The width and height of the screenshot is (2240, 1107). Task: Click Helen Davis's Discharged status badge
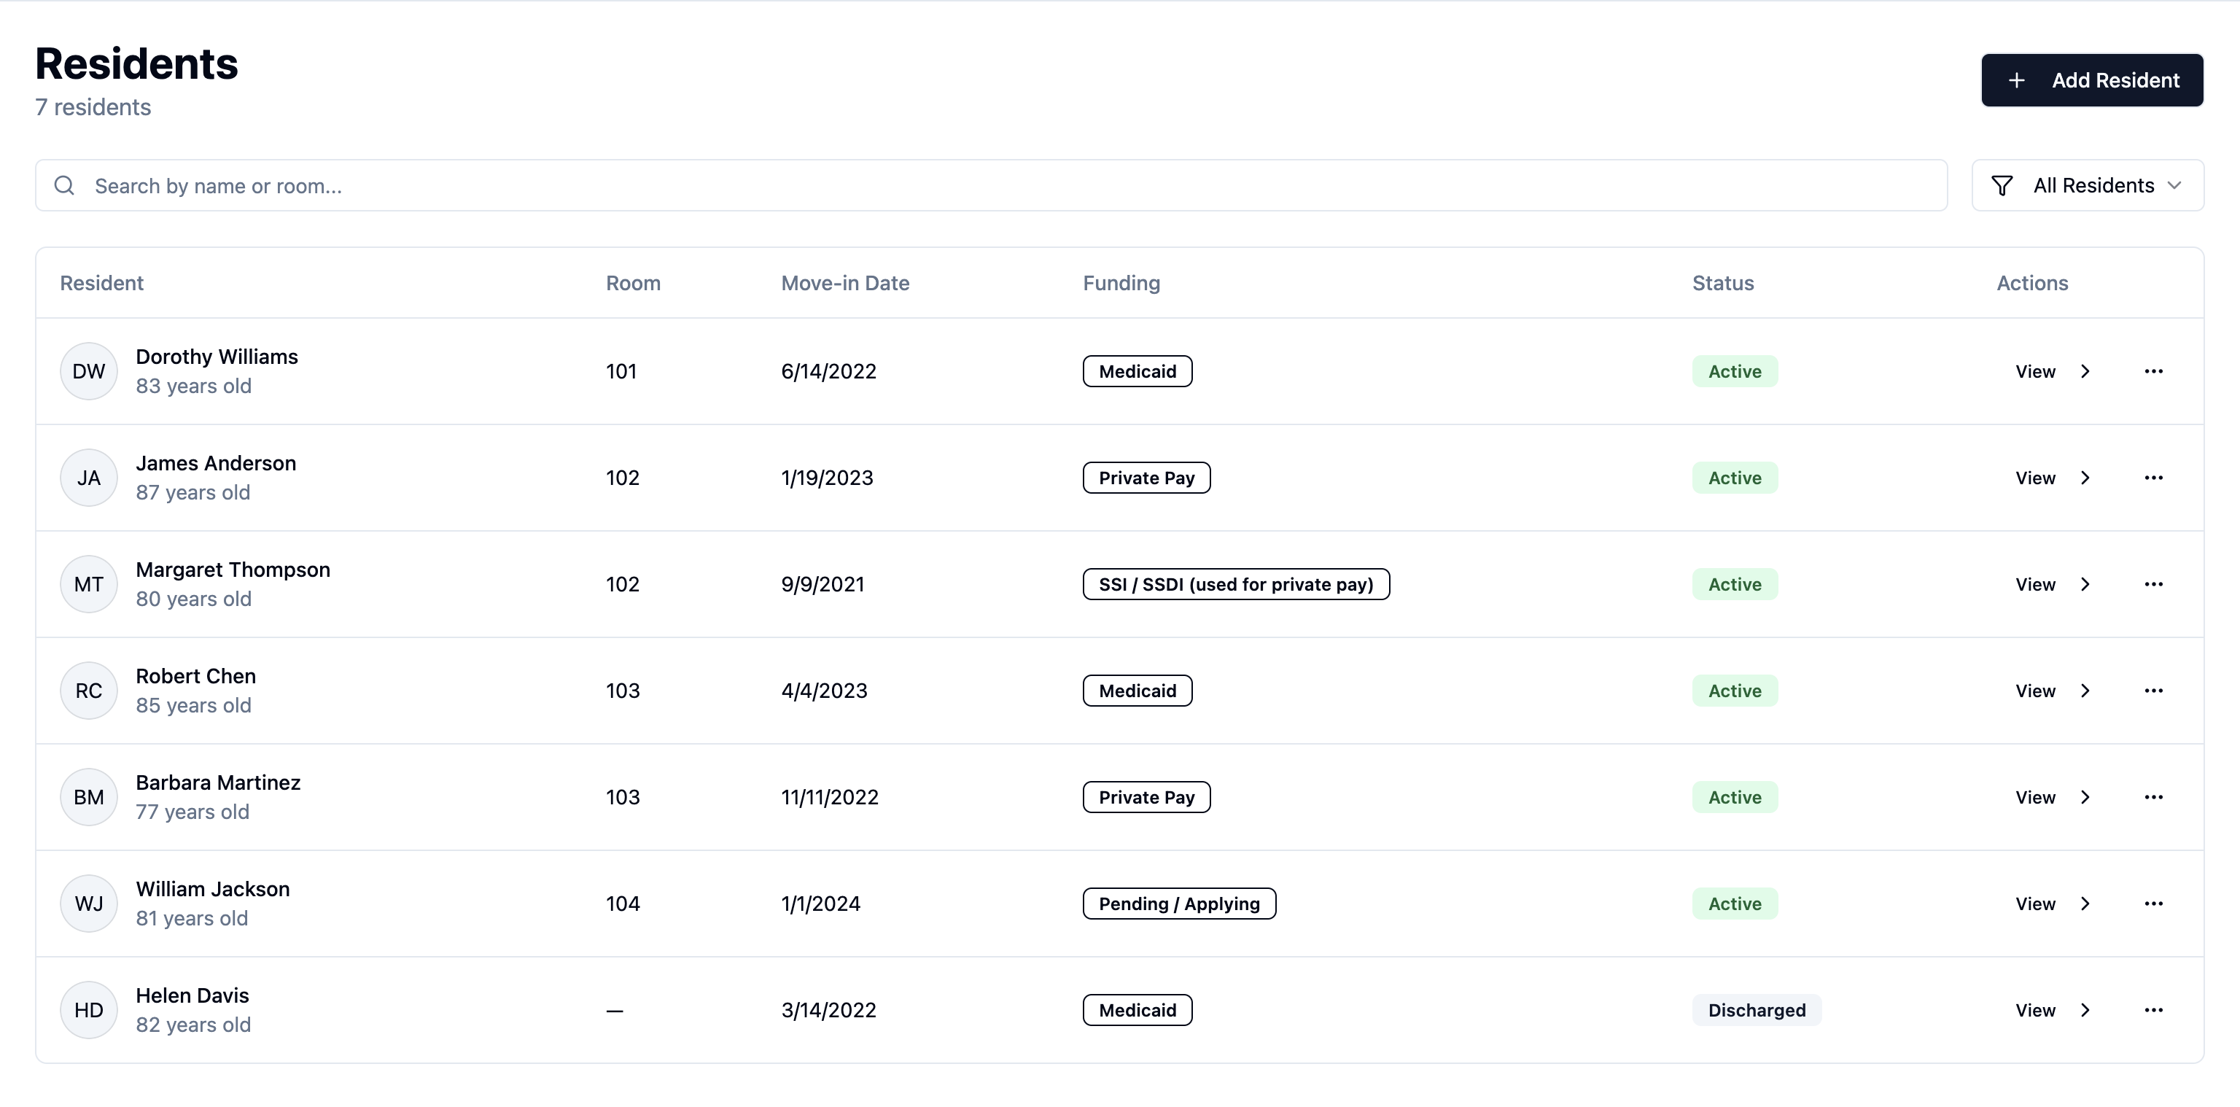pyautogui.click(x=1756, y=1009)
